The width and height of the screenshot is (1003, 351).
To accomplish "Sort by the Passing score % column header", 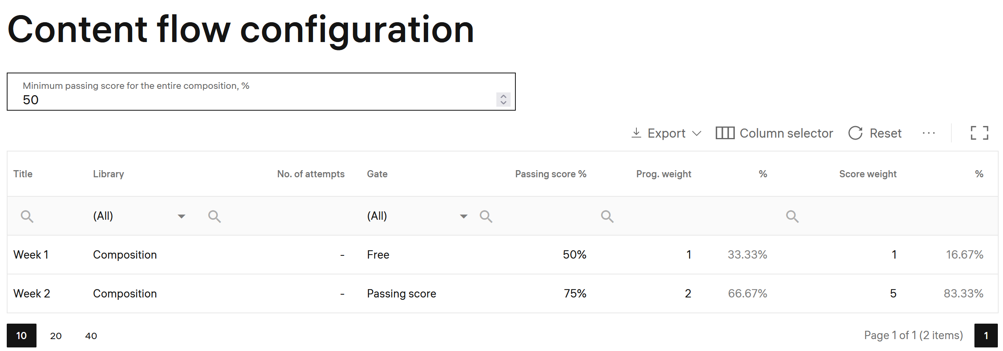I will (550, 174).
